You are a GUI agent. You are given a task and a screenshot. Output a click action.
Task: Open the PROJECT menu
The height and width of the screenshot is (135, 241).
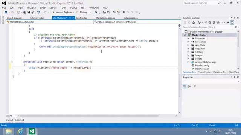(x=31, y=7)
